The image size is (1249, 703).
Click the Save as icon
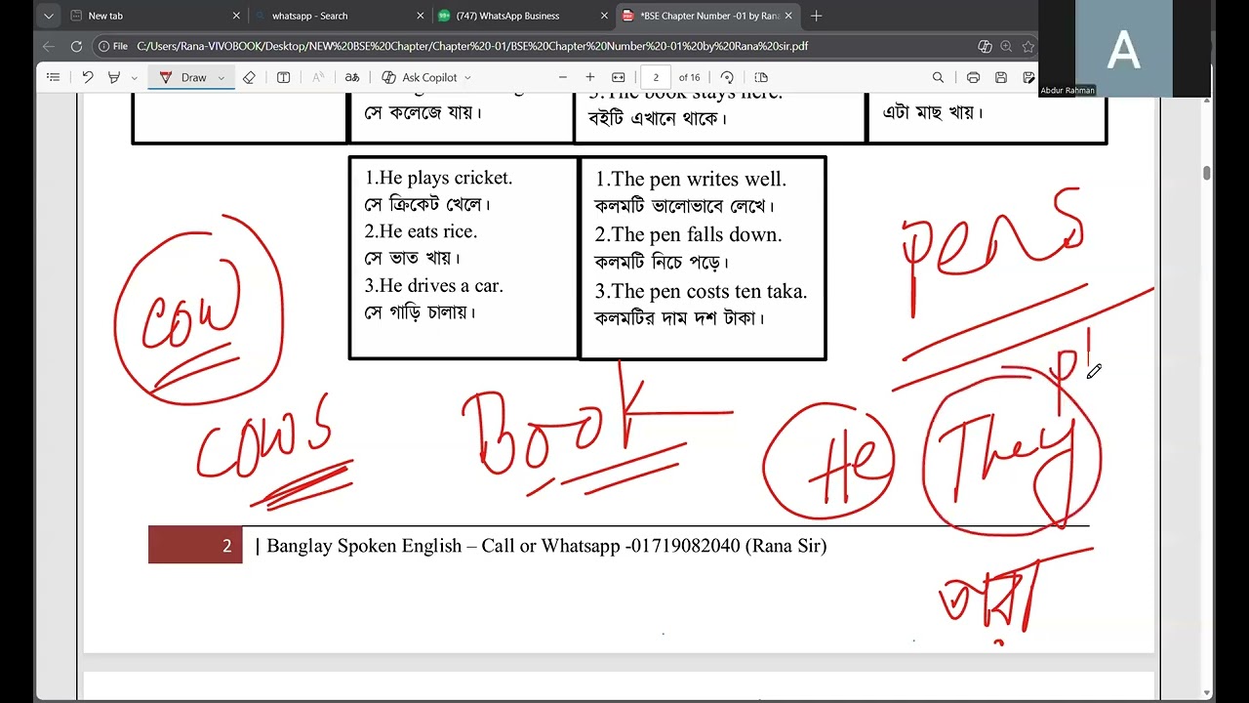[1027, 77]
